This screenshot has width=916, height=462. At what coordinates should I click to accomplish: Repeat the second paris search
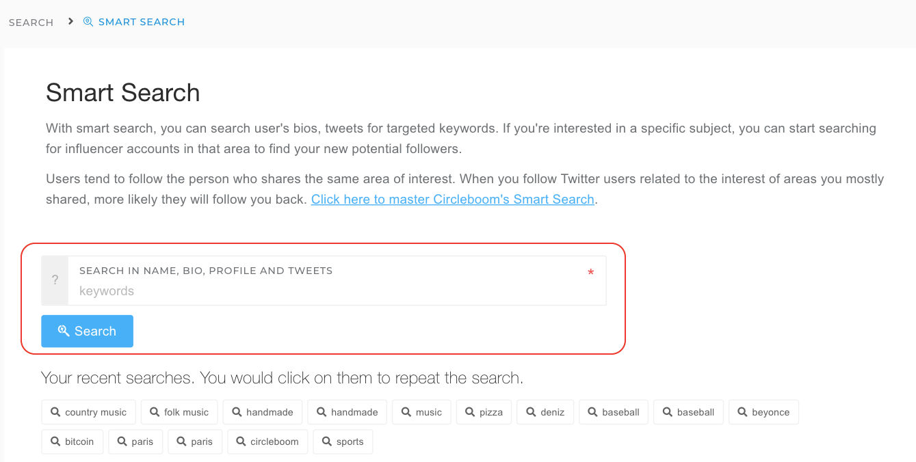pyautogui.click(x=195, y=441)
